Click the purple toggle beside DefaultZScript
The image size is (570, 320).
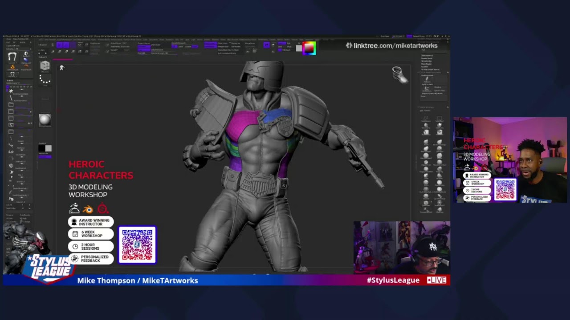coord(409,36)
